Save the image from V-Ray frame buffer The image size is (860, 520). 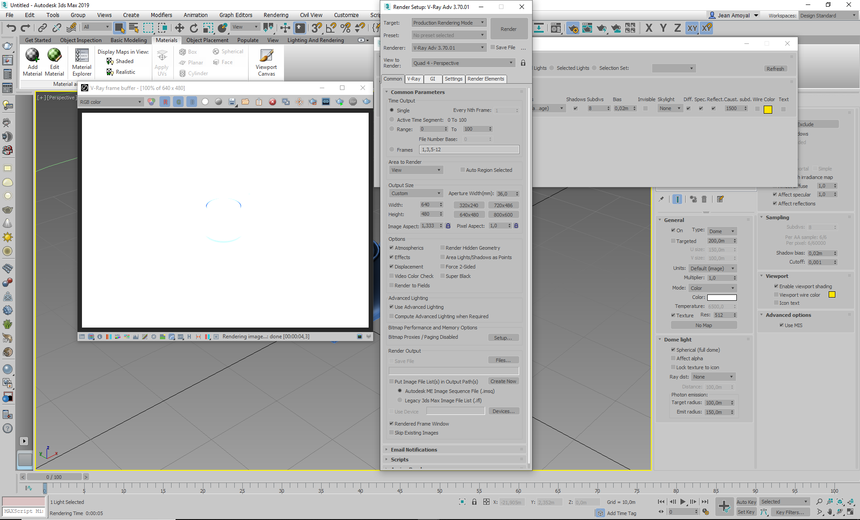tap(232, 102)
